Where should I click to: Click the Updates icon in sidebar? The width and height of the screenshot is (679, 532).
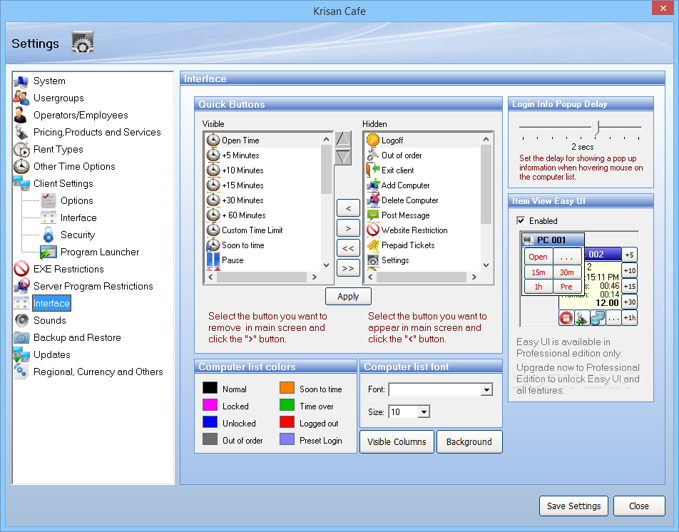point(21,354)
